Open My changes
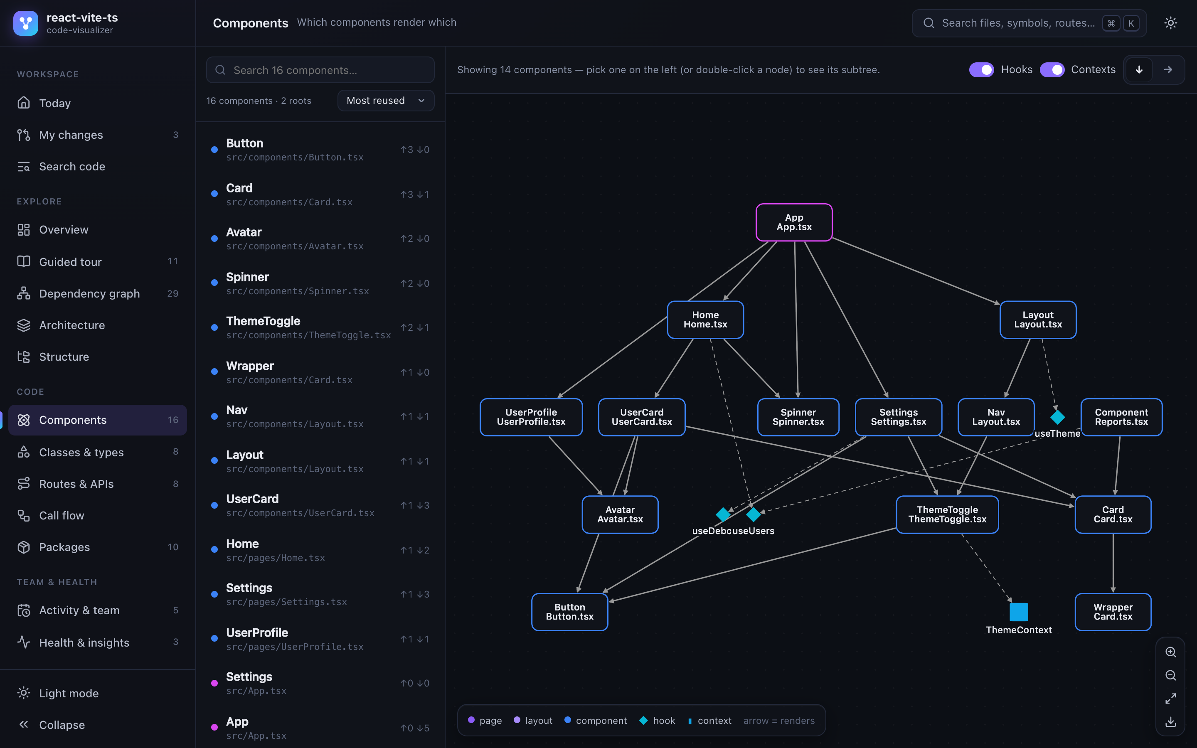Viewport: 1197px width, 748px height. pyautogui.click(x=98, y=135)
